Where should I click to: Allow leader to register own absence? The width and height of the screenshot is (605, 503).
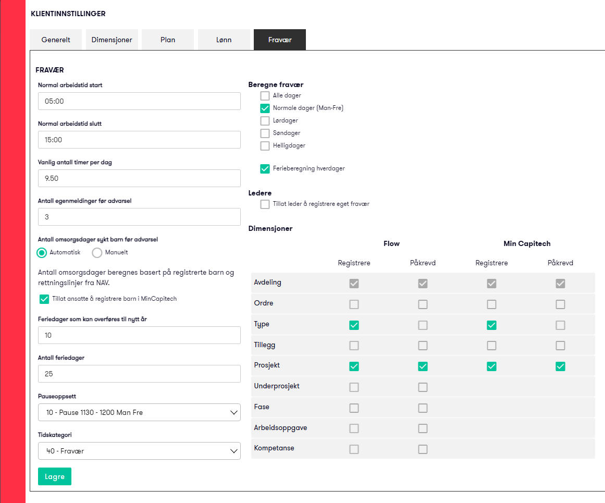coord(265,204)
